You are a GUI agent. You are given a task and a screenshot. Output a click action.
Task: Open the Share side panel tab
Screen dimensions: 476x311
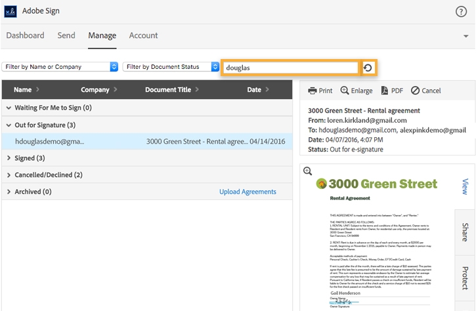(465, 232)
